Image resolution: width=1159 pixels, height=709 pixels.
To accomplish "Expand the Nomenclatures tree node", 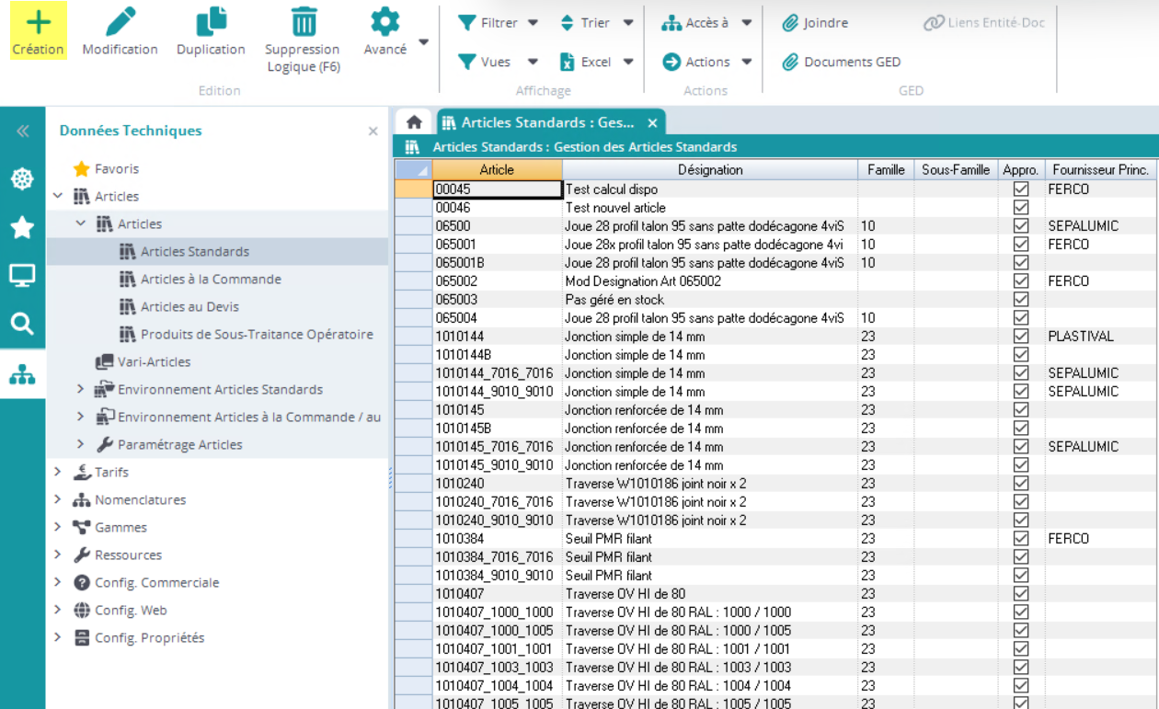I will click(58, 499).
